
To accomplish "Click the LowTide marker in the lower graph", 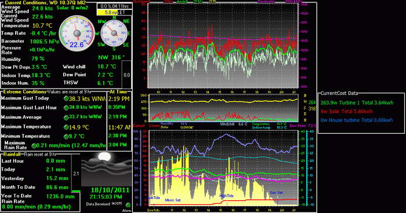I will [154, 198].
